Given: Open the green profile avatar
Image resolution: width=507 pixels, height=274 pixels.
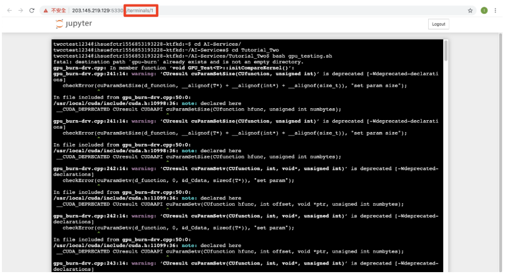Looking at the screenshot, I should 484,11.
